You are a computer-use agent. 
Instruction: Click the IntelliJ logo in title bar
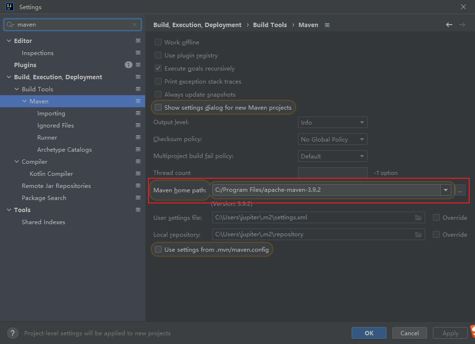pos(9,7)
